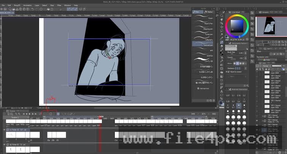Open the Anti-aliasing options dropdown arrow

[x=246, y=63]
